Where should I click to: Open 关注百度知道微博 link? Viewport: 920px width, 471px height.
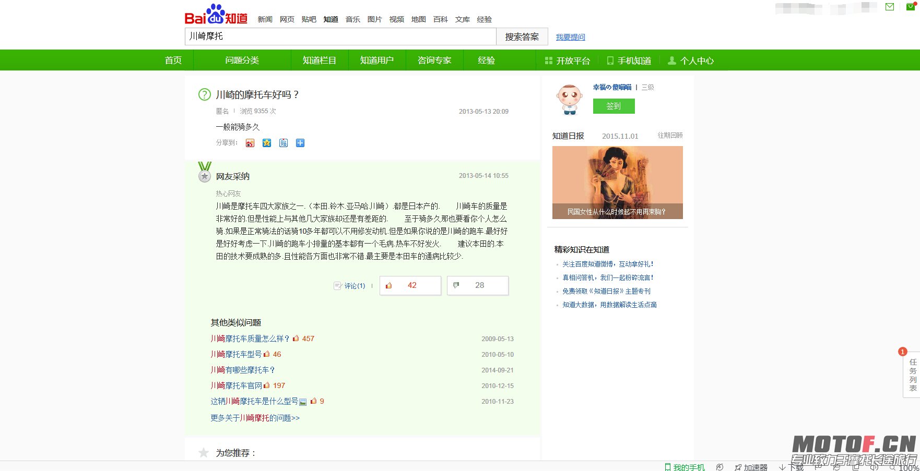pos(608,264)
